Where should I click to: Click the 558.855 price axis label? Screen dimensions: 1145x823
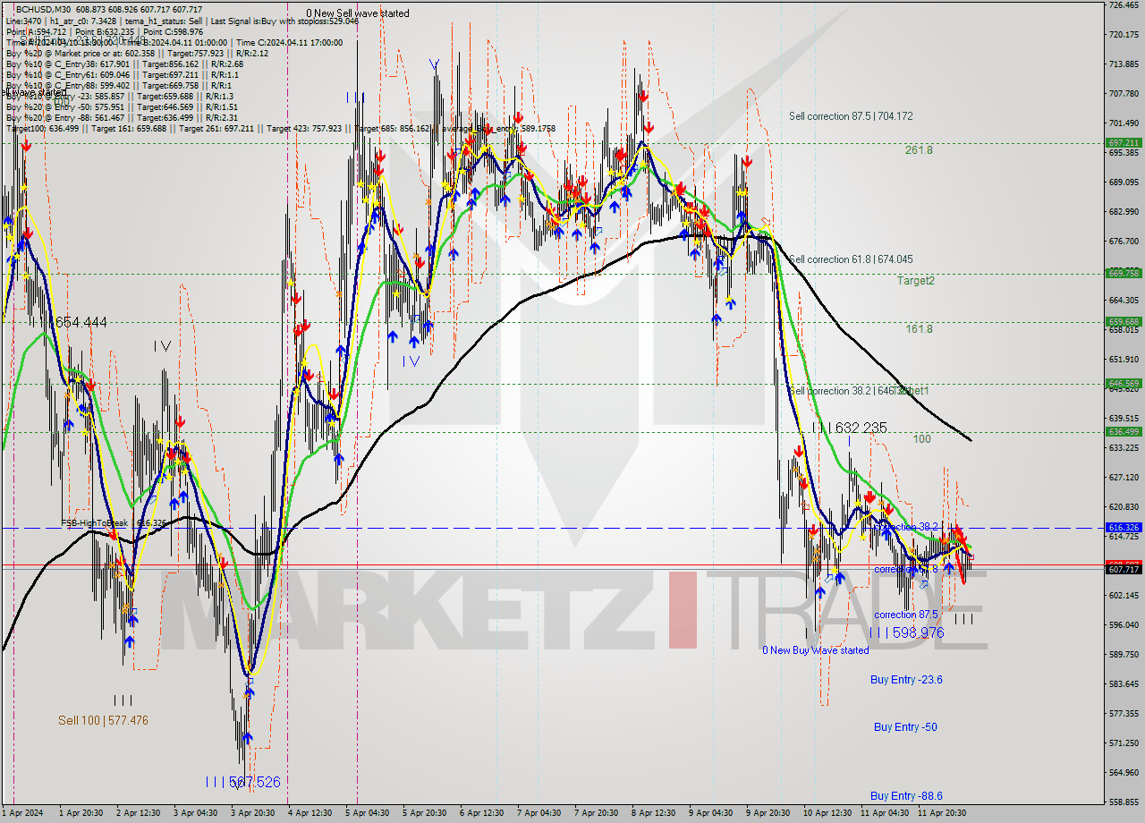[1124, 802]
